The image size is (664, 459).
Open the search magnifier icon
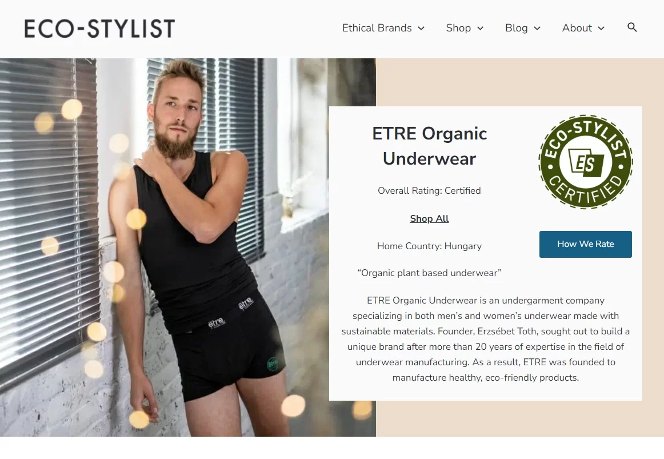tap(632, 27)
